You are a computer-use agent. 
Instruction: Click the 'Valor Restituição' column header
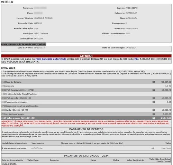coord(135,160)
